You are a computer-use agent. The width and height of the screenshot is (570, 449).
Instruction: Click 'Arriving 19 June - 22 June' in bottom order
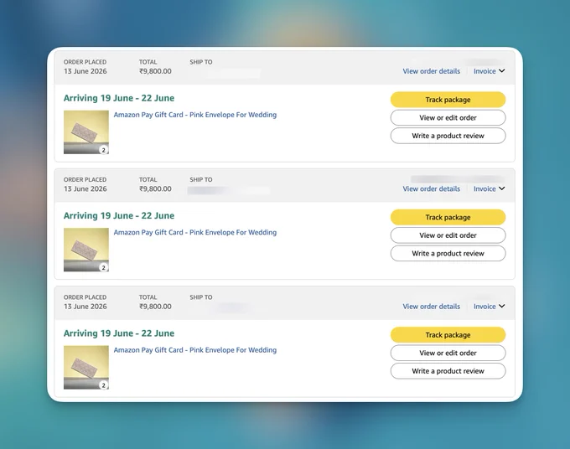[119, 333]
